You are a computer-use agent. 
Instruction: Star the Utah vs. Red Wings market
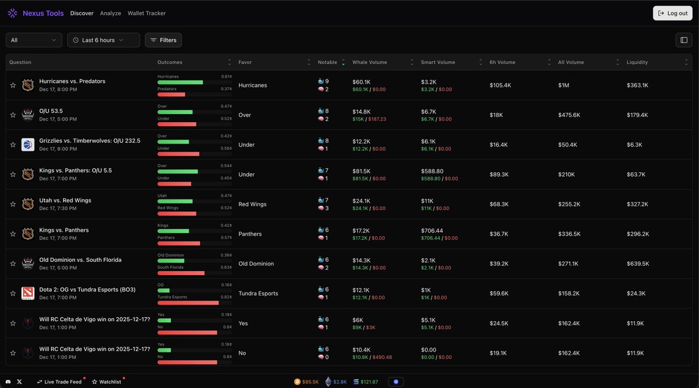[13, 204]
